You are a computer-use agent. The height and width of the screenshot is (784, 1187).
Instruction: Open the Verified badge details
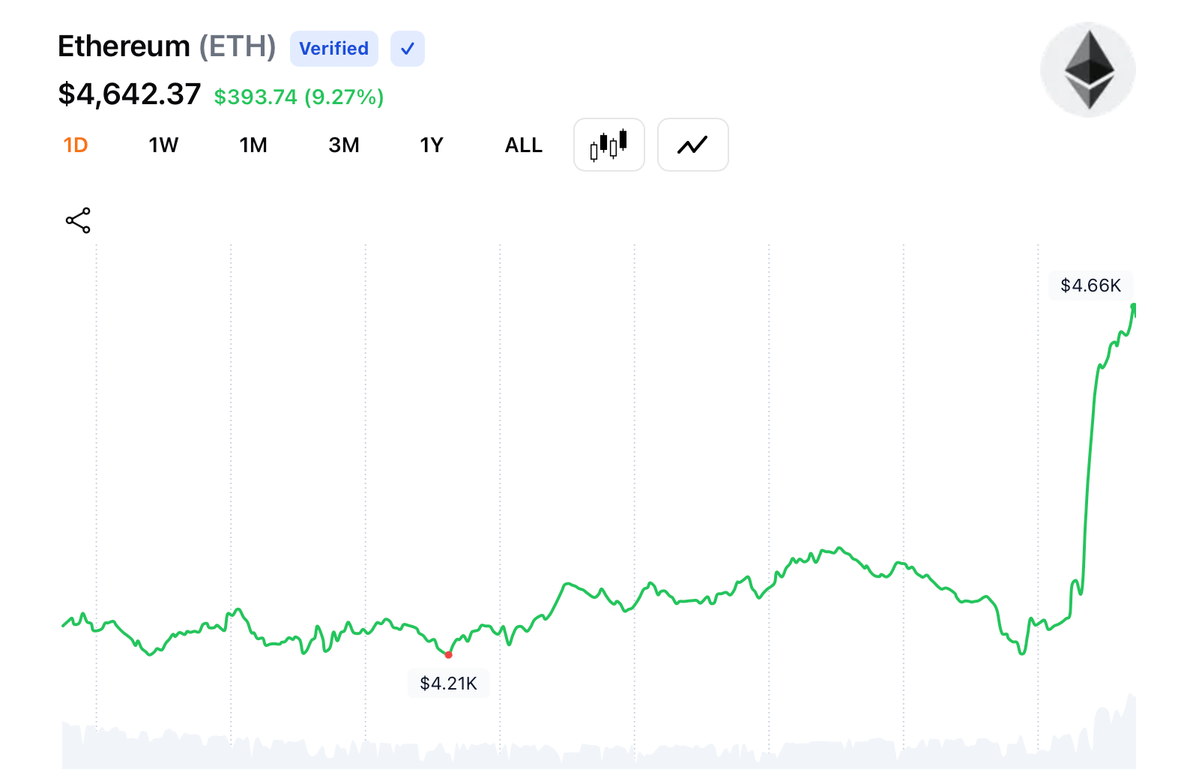pos(333,48)
